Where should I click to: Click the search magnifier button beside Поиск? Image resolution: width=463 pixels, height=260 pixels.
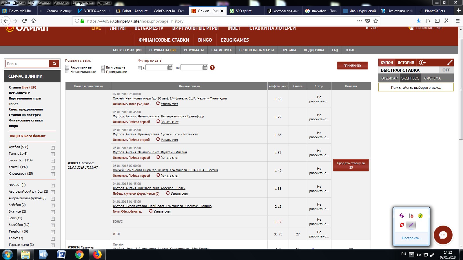pos(54,64)
